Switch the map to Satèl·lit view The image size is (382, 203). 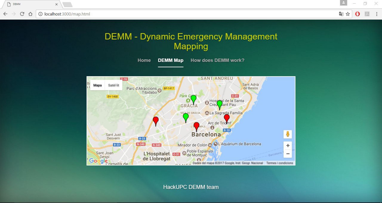click(x=114, y=85)
